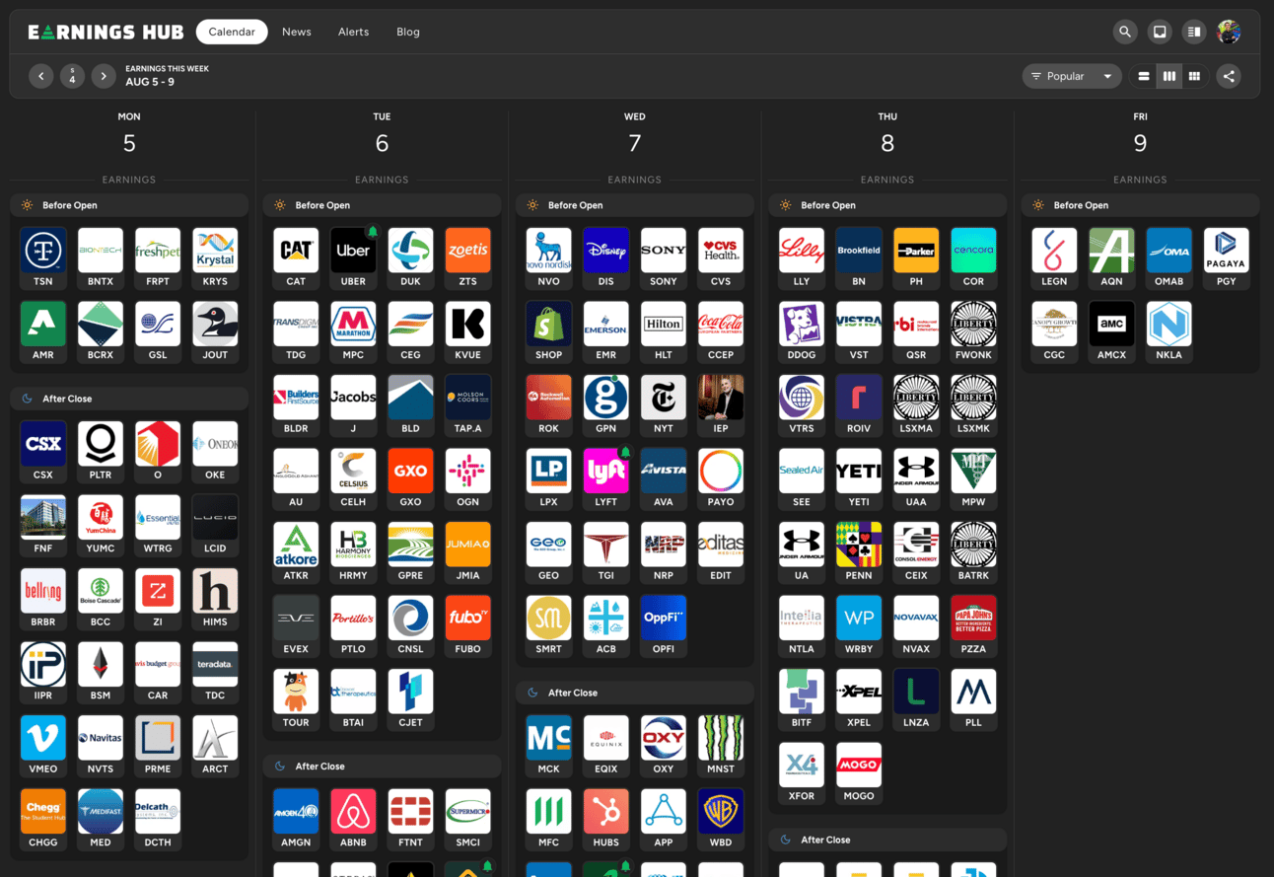Image resolution: width=1274 pixels, height=877 pixels.
Task: Open the Zoetis ZTS tile
Action: tap(467, 257)
